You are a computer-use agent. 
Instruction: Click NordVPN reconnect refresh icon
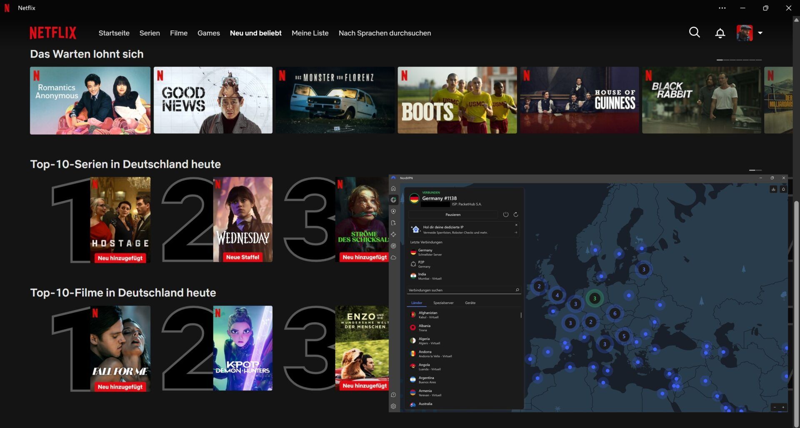516,215
